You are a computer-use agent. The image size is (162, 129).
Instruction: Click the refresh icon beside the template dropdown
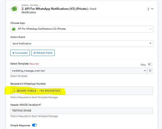150,71
